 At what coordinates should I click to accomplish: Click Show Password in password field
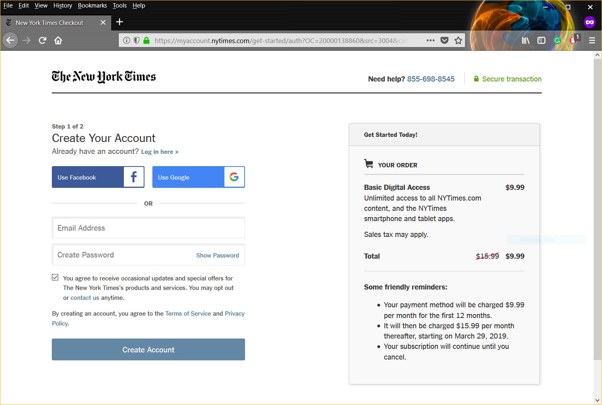pos(218,255)
